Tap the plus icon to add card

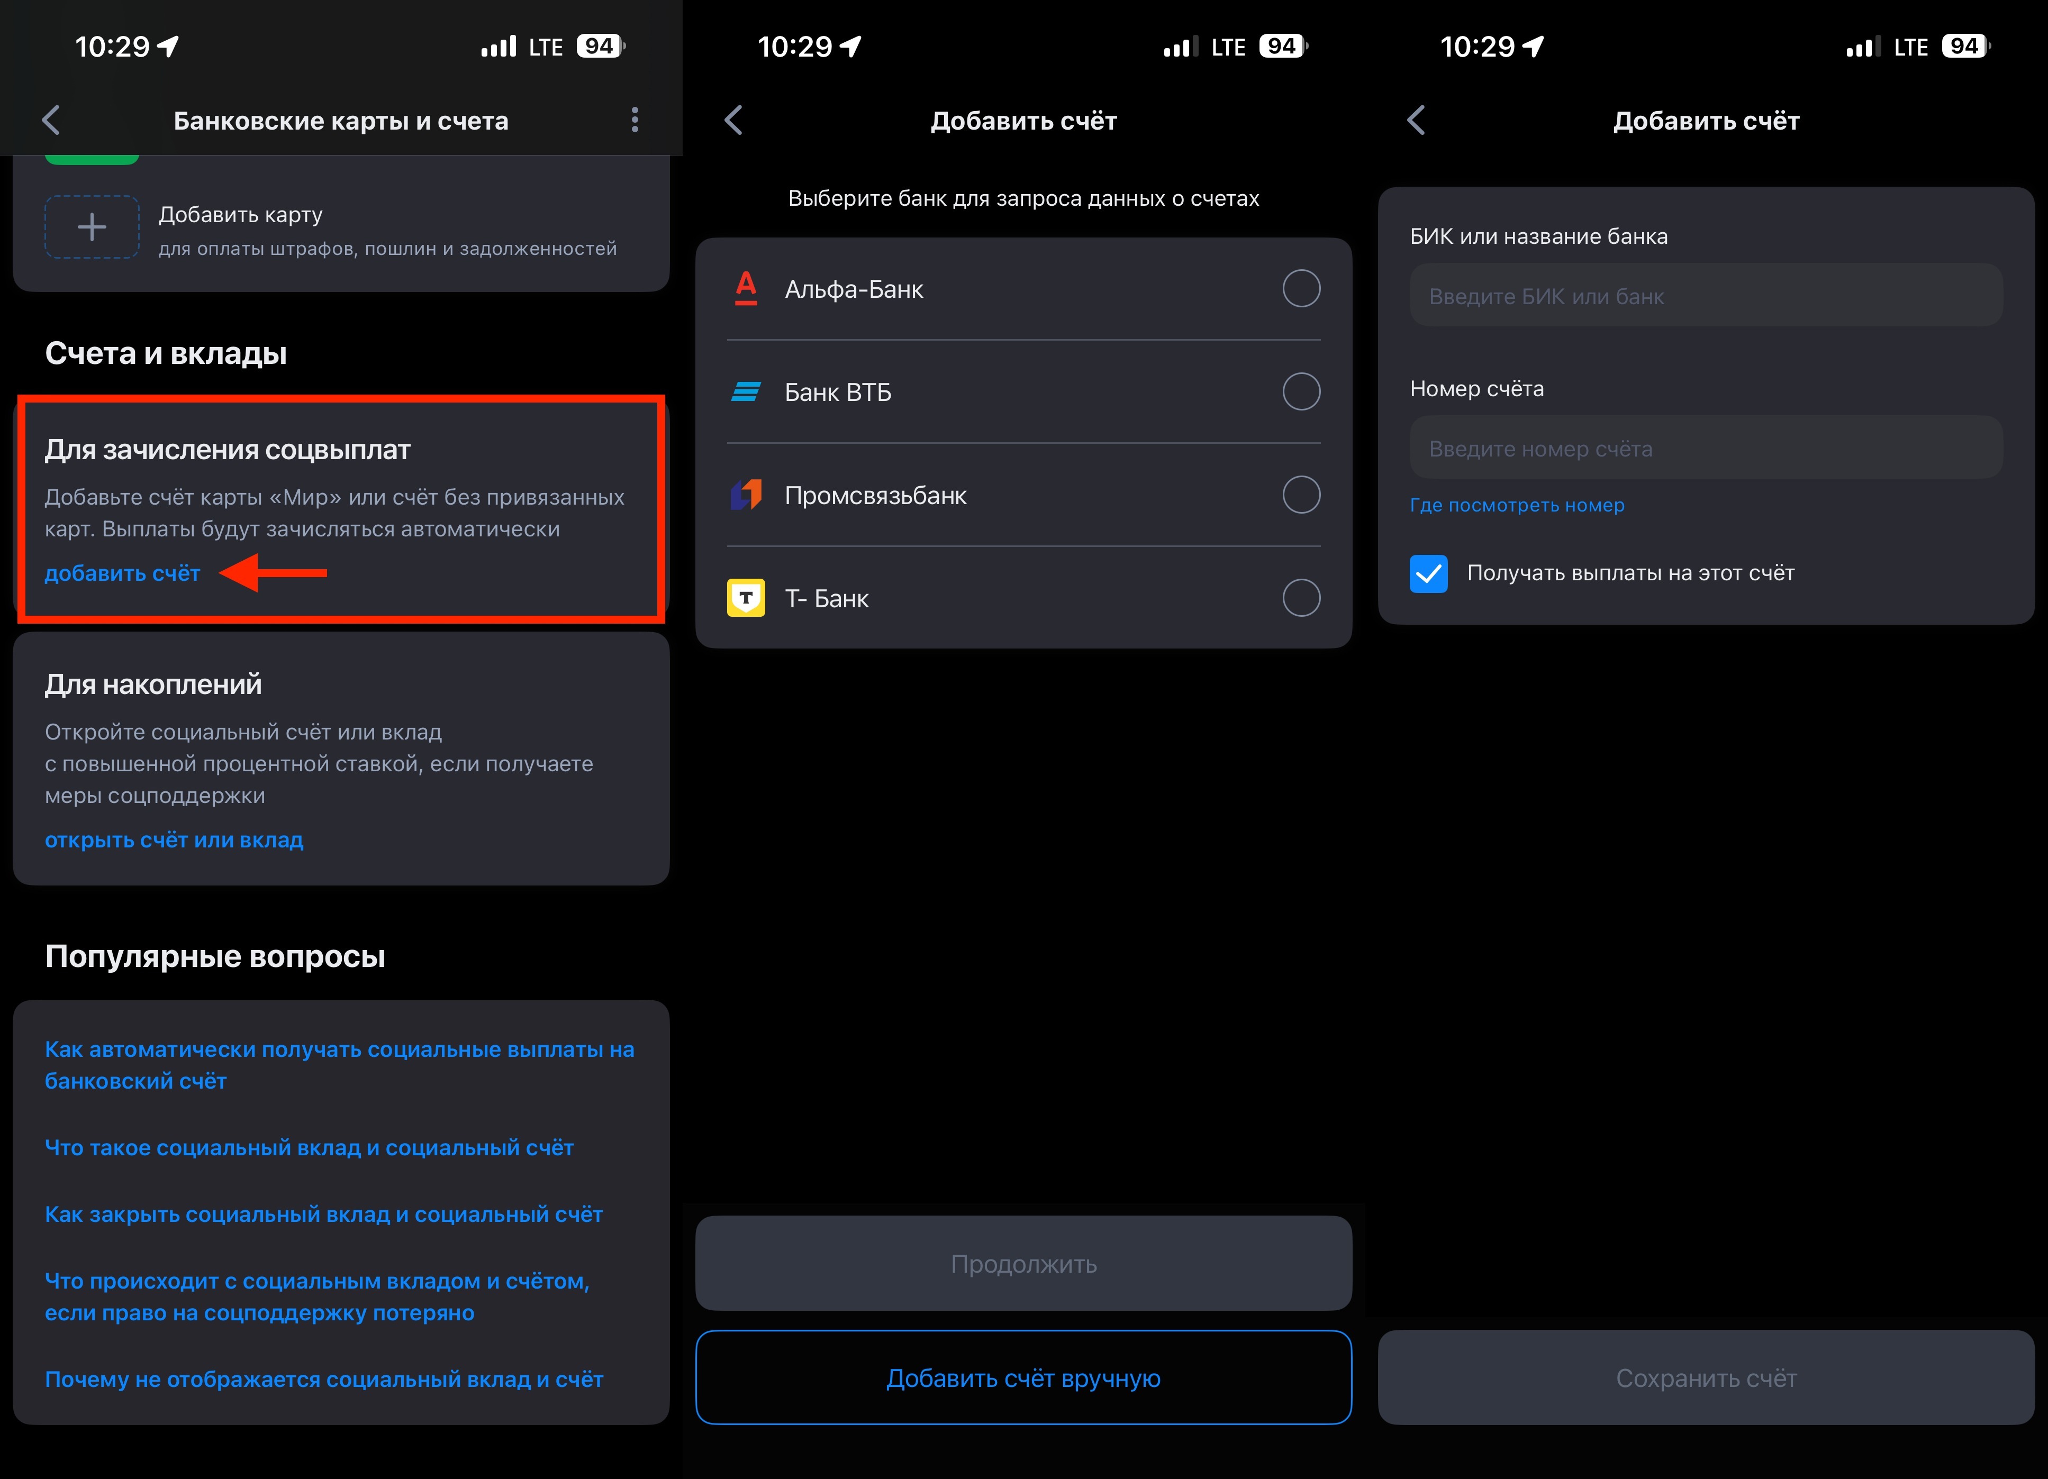92,226
